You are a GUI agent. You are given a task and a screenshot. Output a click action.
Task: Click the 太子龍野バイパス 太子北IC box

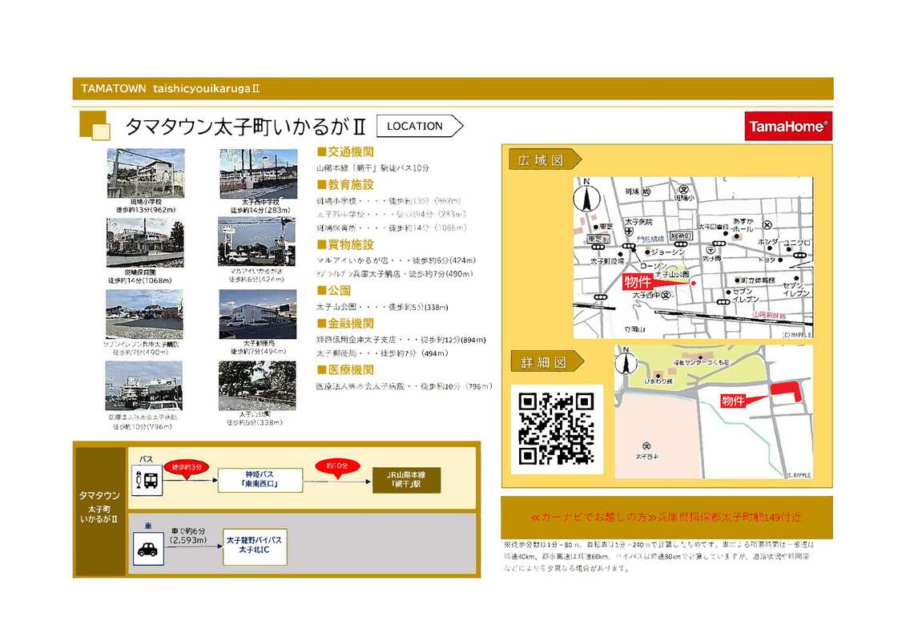tap(254, 549)
